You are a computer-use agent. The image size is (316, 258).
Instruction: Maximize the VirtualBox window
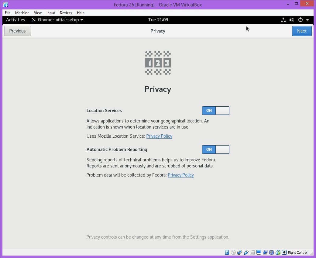click(x=296, y=4)
